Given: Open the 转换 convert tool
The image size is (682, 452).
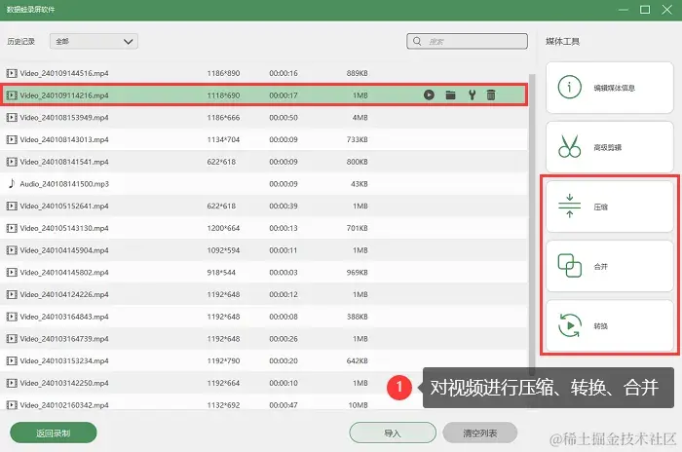Looking at the screenshot, I should coord(610,325).
